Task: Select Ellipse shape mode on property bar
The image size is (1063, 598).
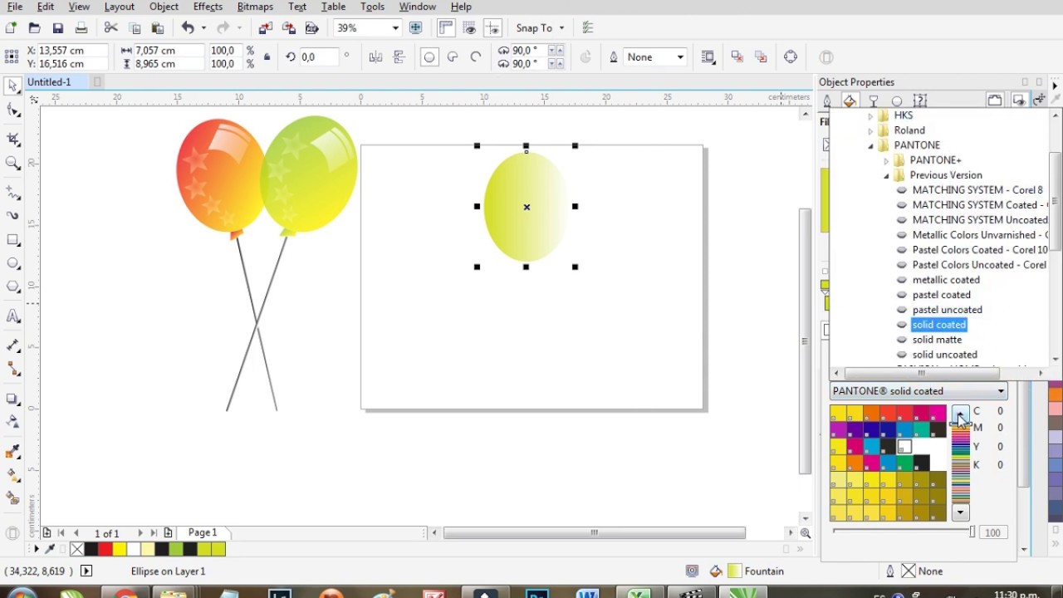Action: pos(429,57)
